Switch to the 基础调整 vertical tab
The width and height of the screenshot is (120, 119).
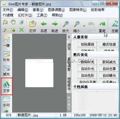pyautogui.click(x=69, y=64)
